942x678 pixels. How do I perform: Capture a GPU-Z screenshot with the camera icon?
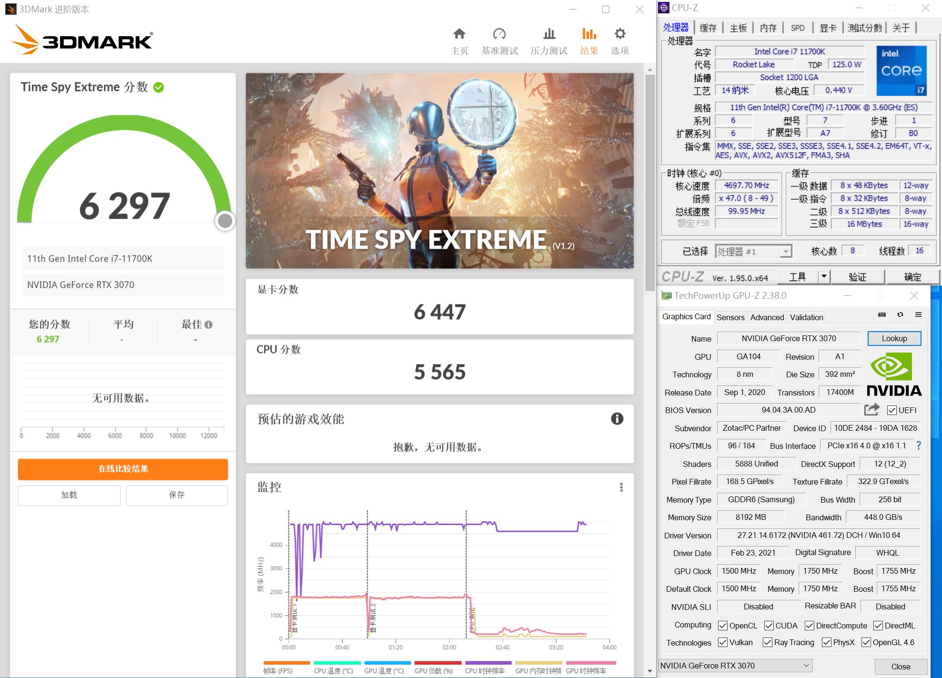click(882, 315)
